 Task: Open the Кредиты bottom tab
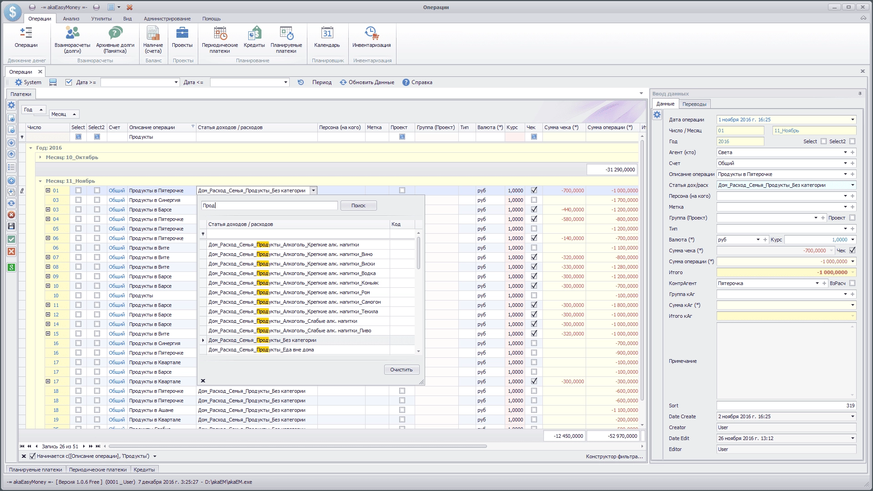pos(144,470)
